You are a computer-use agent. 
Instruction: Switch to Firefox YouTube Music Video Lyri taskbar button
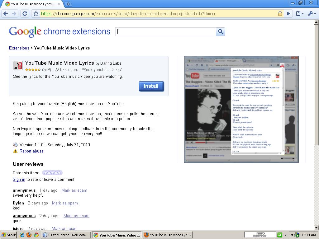pyautogui.click(x=168, y=235)
